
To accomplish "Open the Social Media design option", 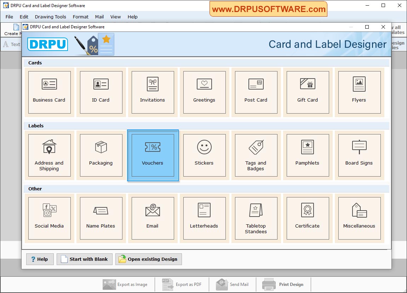I will (50, 218).
